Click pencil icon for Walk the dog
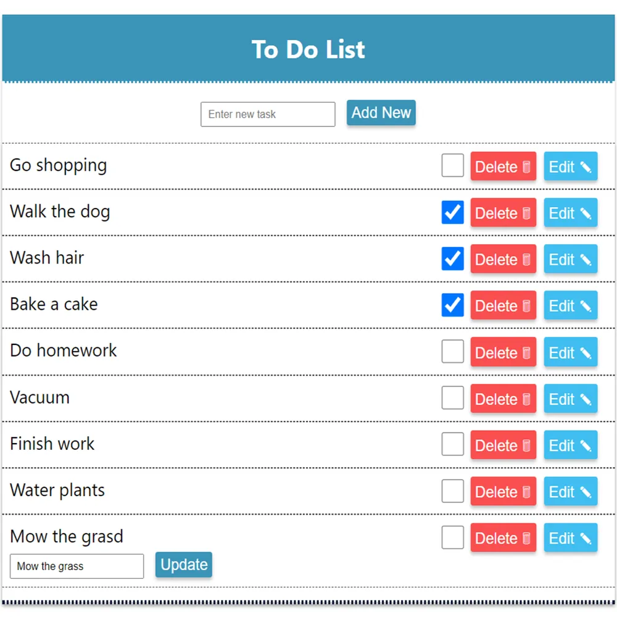 (586, 213)
